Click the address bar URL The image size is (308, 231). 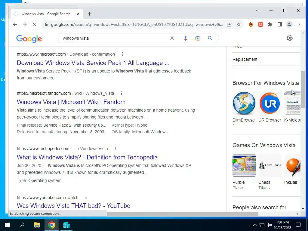(137, 25)
